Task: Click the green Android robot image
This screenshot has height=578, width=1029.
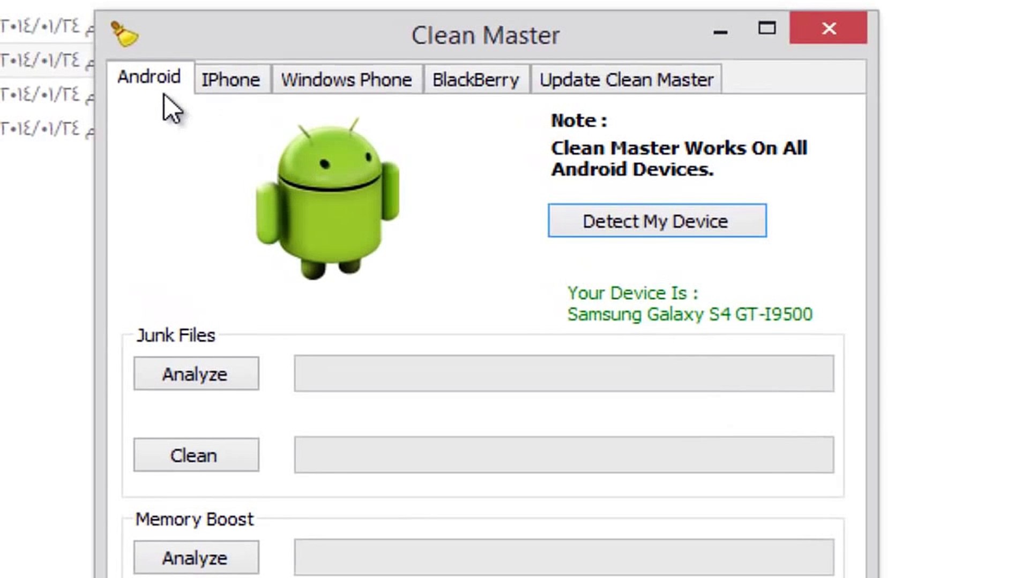Action: [329, 198]
